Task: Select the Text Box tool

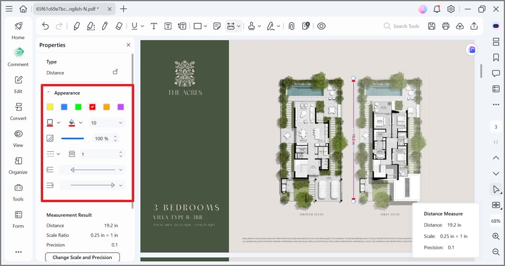Action: [168, 26]
